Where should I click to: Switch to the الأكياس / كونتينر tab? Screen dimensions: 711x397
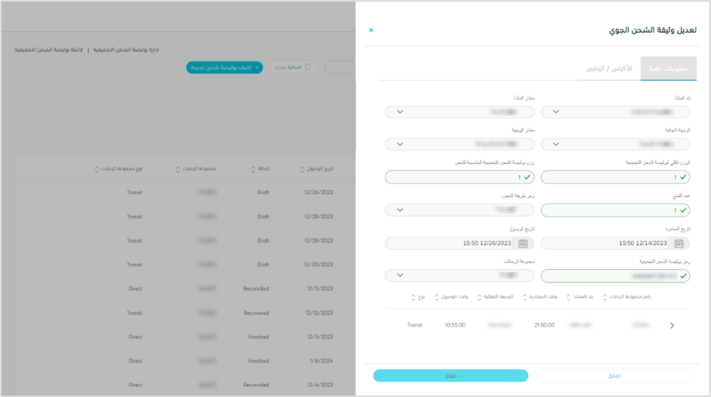[609, 69]
